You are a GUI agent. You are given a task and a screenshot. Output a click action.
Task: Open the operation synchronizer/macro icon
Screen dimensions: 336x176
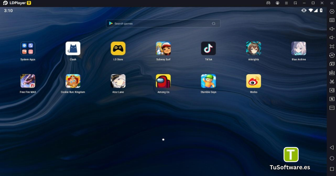pos(332,55)
